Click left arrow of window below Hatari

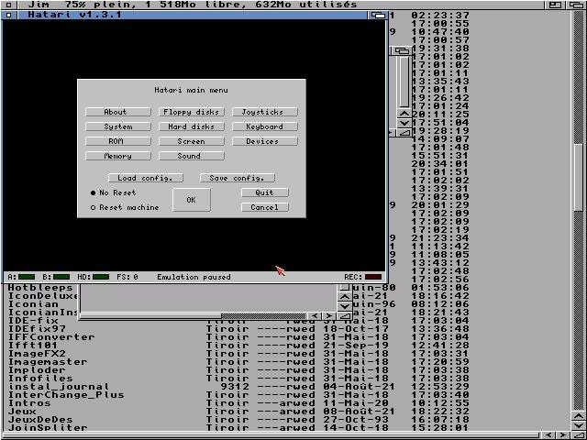[315, 316]
